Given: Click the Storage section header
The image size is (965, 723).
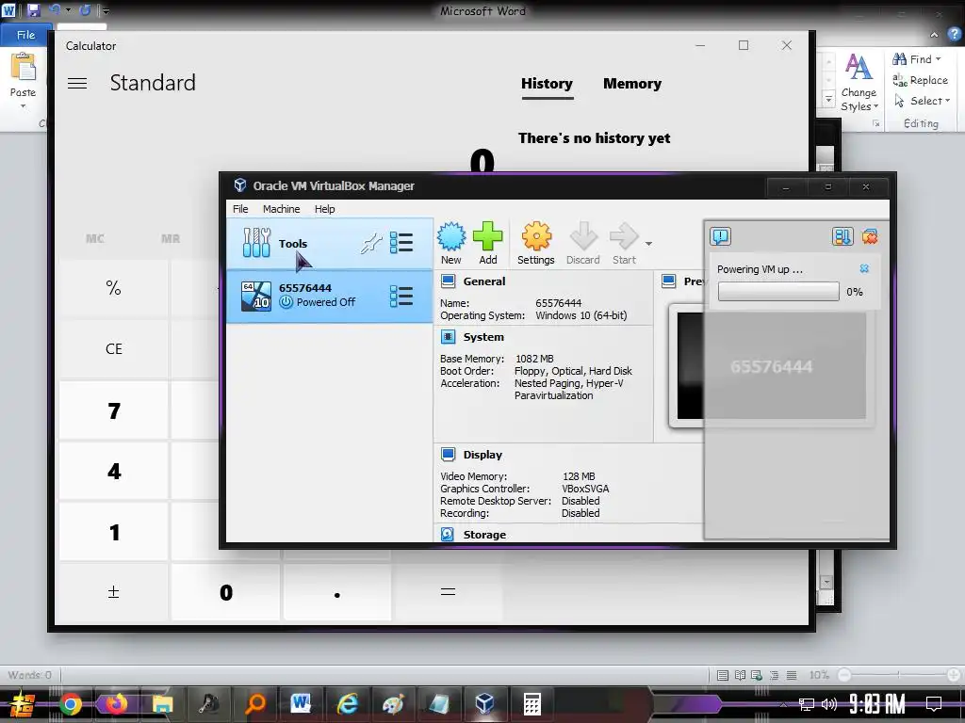Looking at the screenshot, I should click(484, 535).
